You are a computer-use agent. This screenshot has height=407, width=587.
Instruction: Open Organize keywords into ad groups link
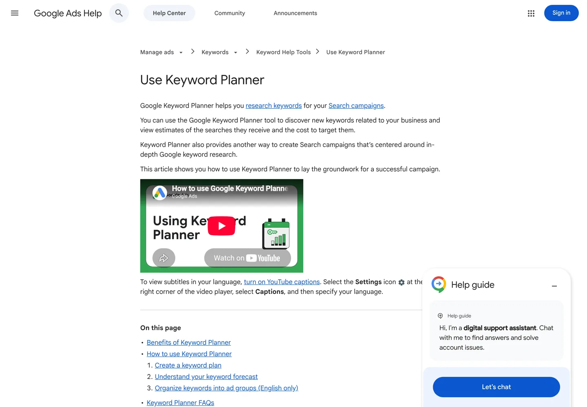click(227, 388)
